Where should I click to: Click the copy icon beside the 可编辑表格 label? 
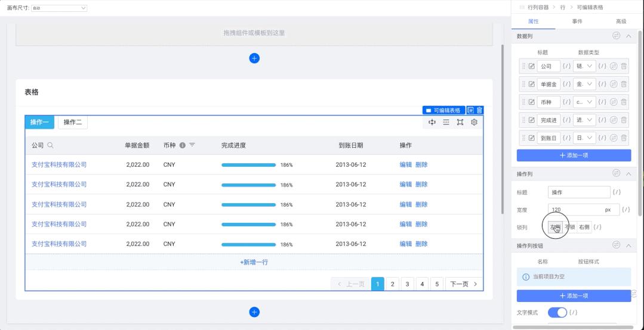coord(470,110)
